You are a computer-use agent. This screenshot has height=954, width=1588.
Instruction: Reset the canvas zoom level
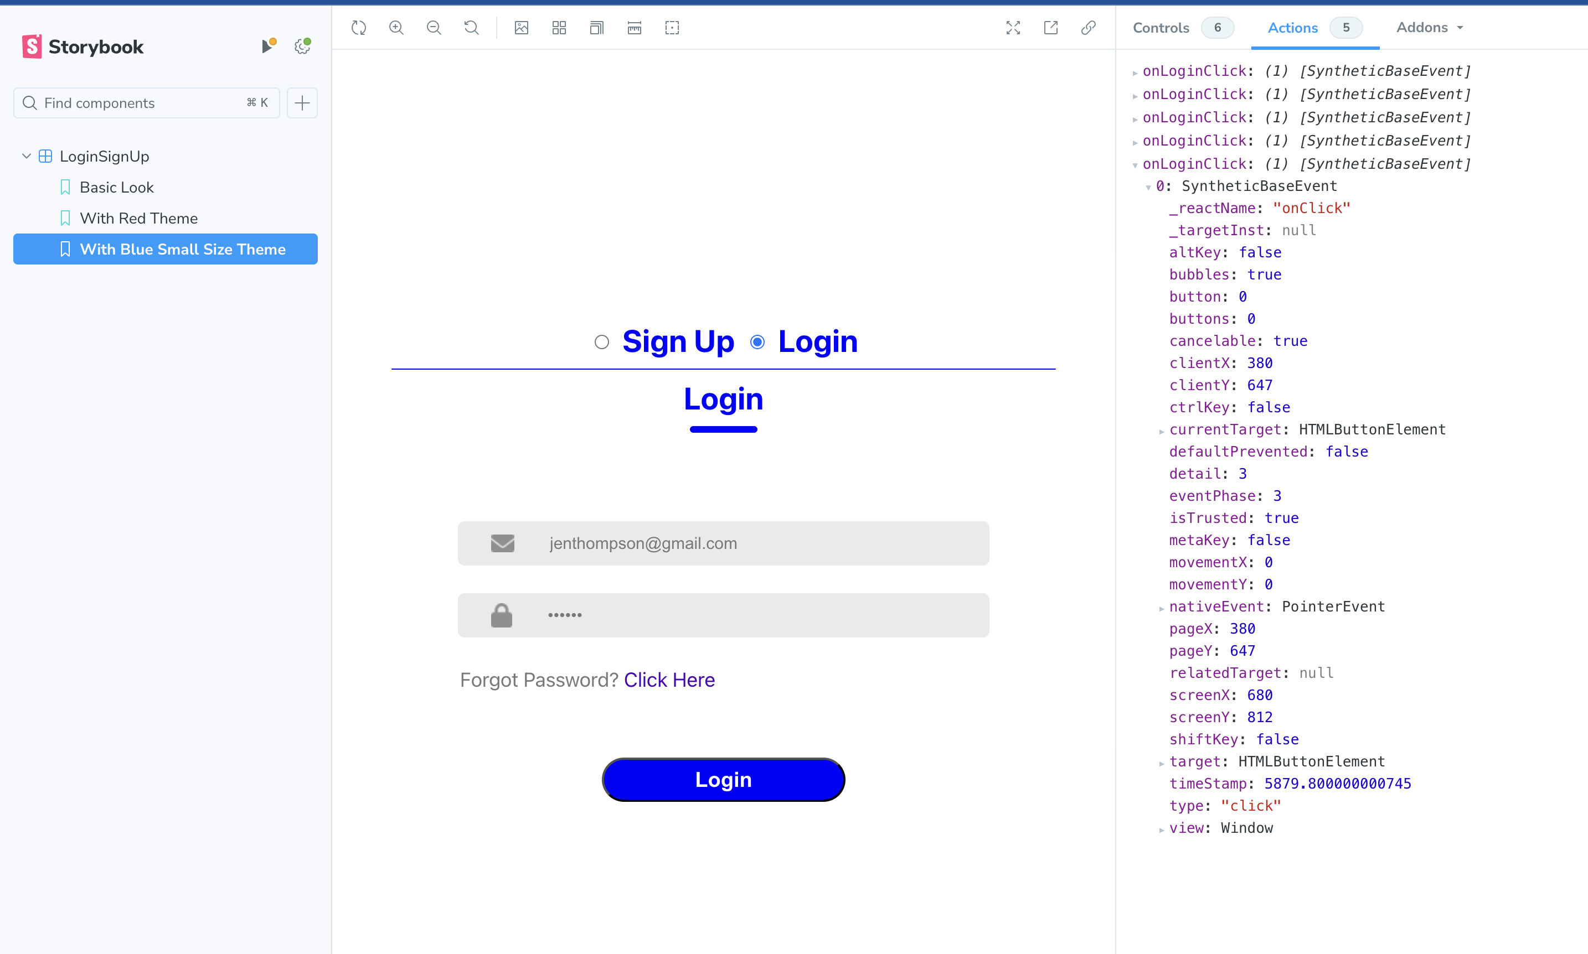[471, 28]
